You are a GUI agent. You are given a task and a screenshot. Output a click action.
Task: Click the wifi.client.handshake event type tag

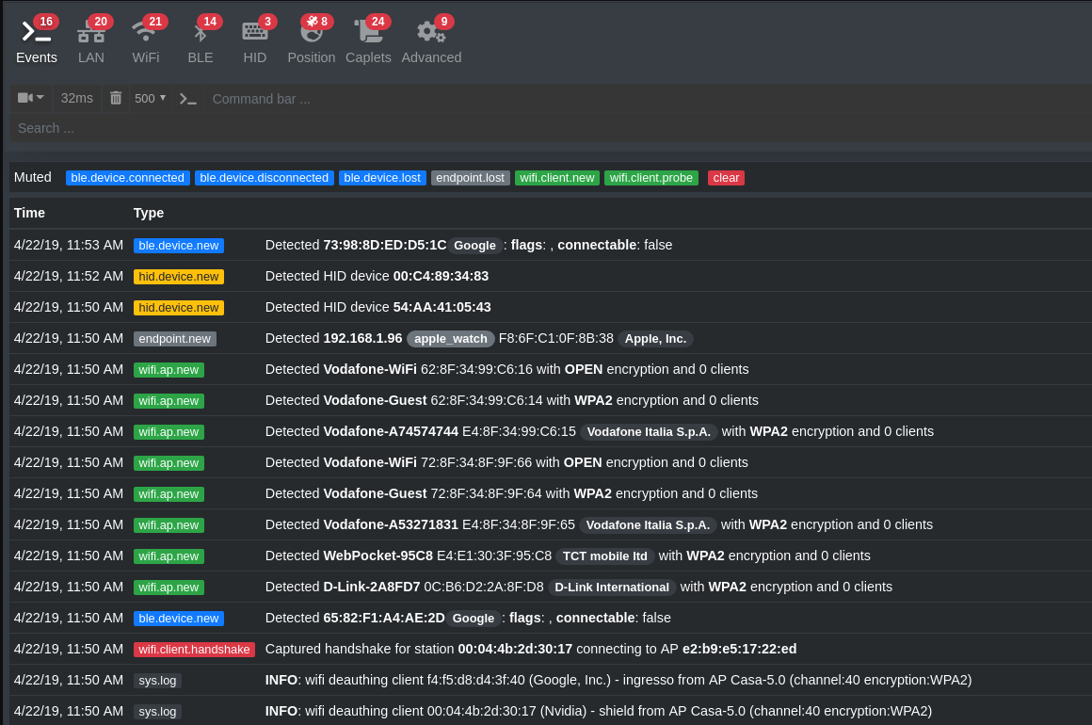[x=194, y=649]
